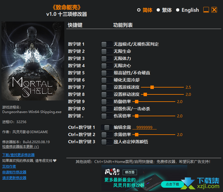This screenshot has width=223, height=192.
Task: Click hotkey label Ctrl+数字键 3
Action: click(x=81, y=142)
